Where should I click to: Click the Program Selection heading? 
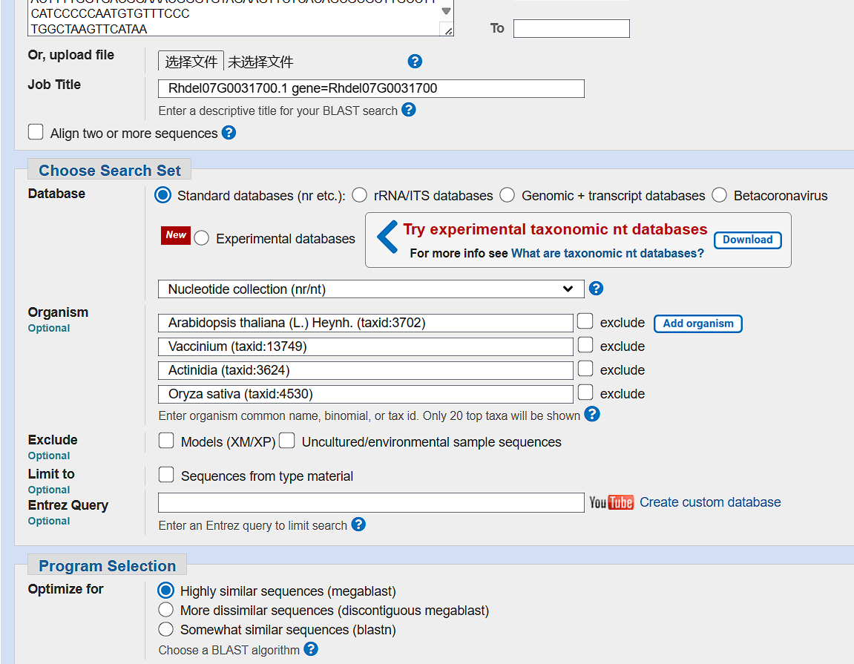pyautogui.click(x=108, y=566)
